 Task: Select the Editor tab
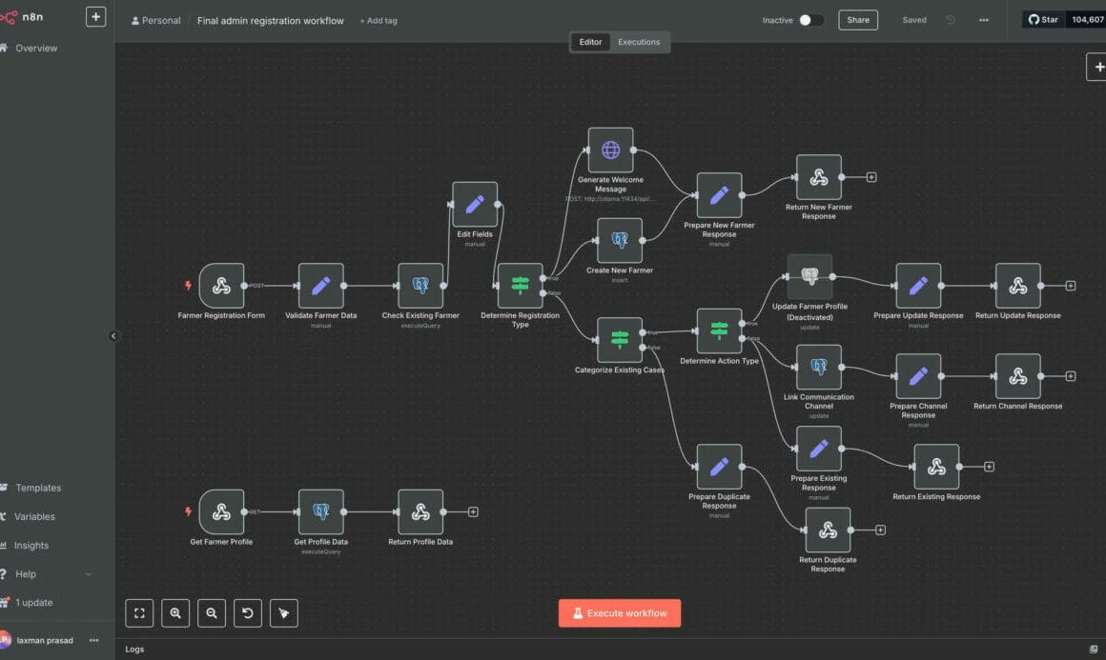pyautogui.click(x=590, y=42)
